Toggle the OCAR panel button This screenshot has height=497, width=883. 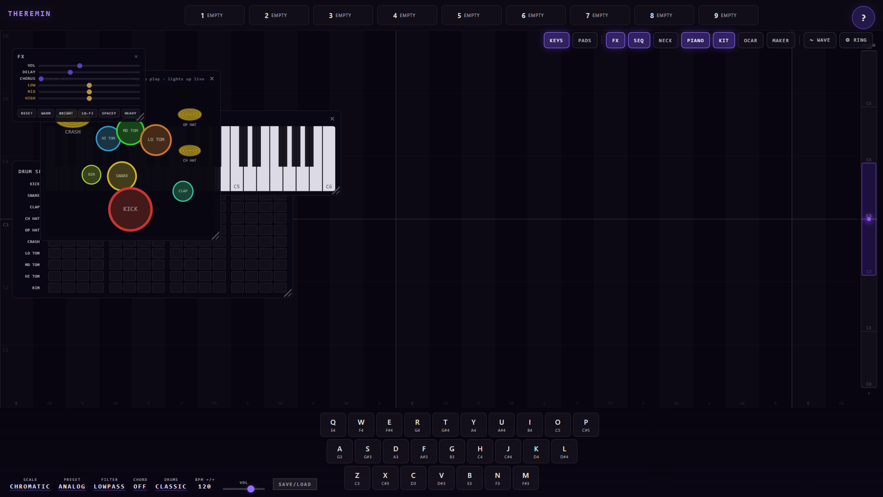(751, 40)
